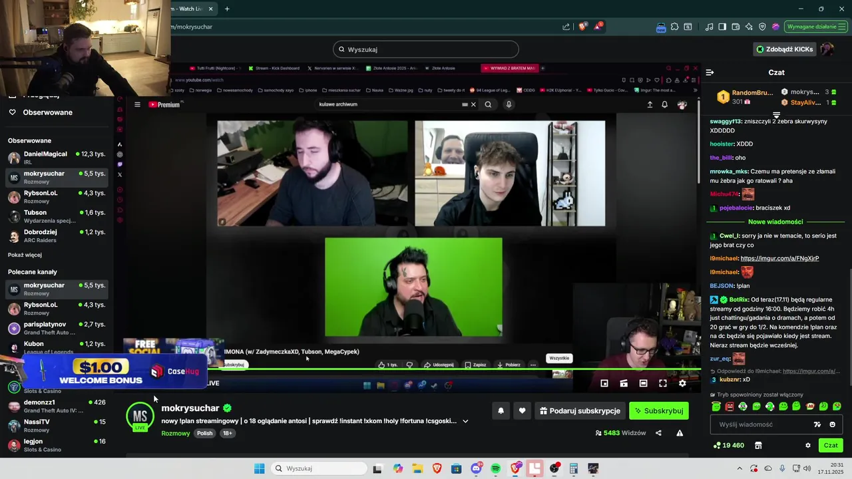Send message with the Czat button

click(831, 445)
